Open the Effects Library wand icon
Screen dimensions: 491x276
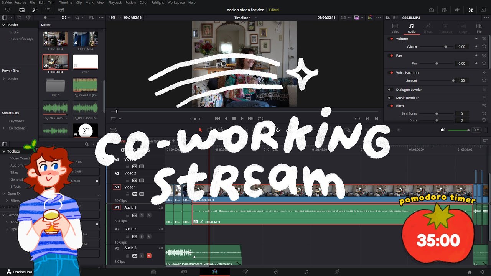tap(35, 10)
